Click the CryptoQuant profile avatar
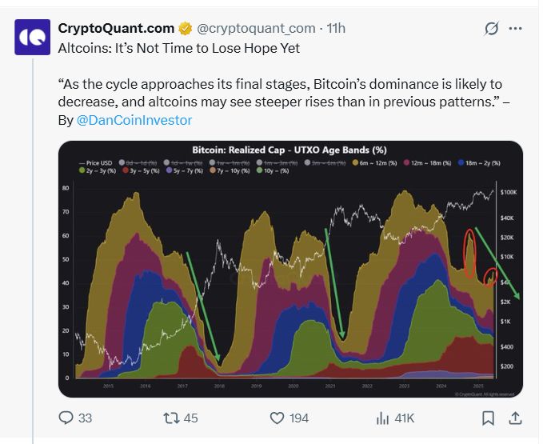543x444 pixels. (x=33, y=37)
